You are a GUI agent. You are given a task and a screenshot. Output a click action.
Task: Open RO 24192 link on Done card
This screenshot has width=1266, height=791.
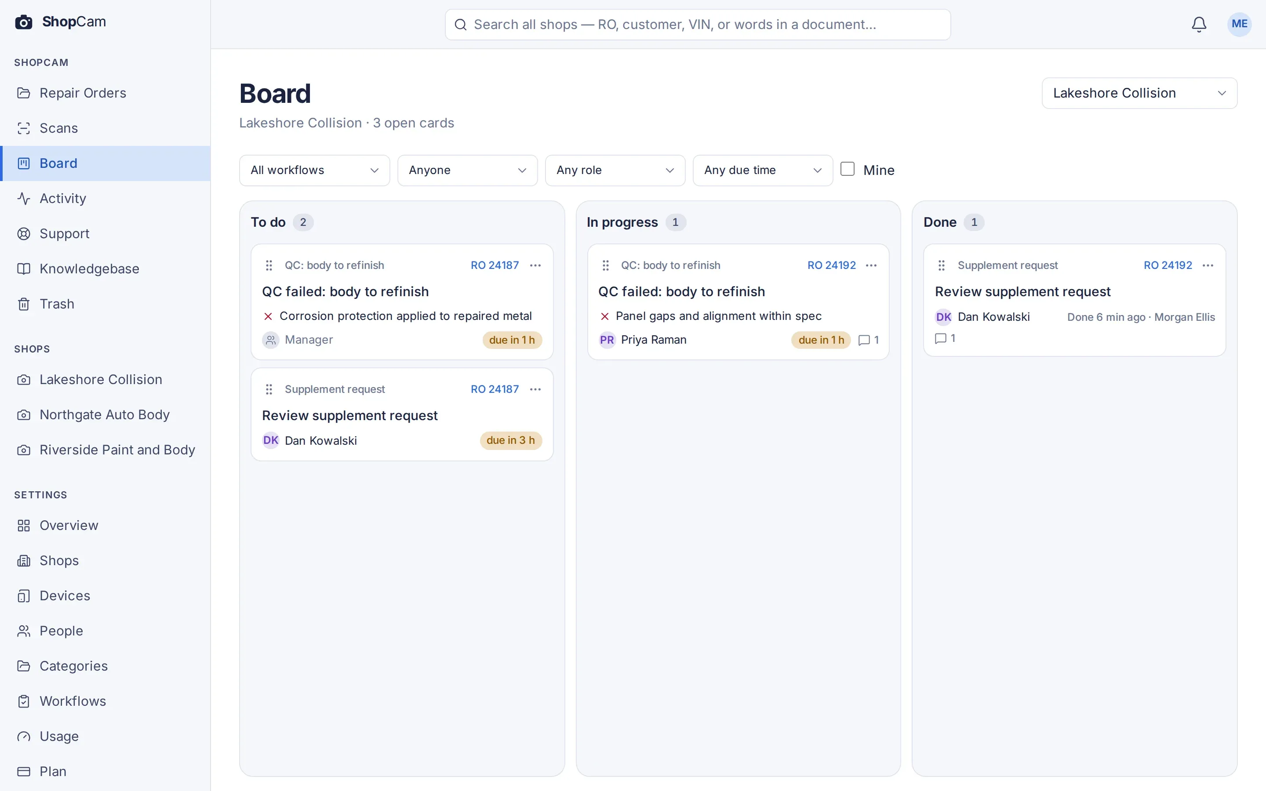(x=1168, y=265)
